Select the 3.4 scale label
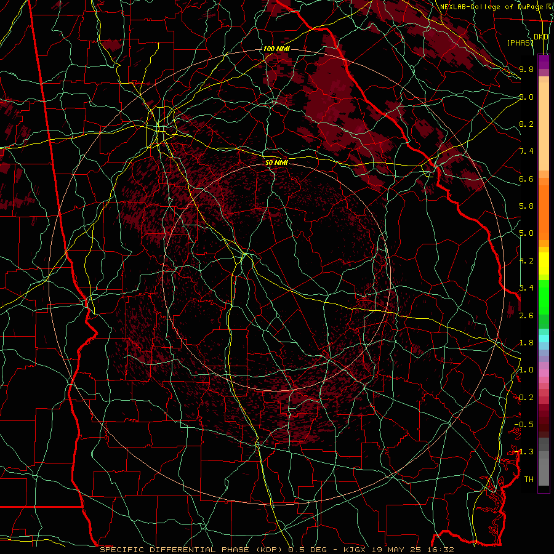Viewport: 554px width, 554px height. click(526, 288)
